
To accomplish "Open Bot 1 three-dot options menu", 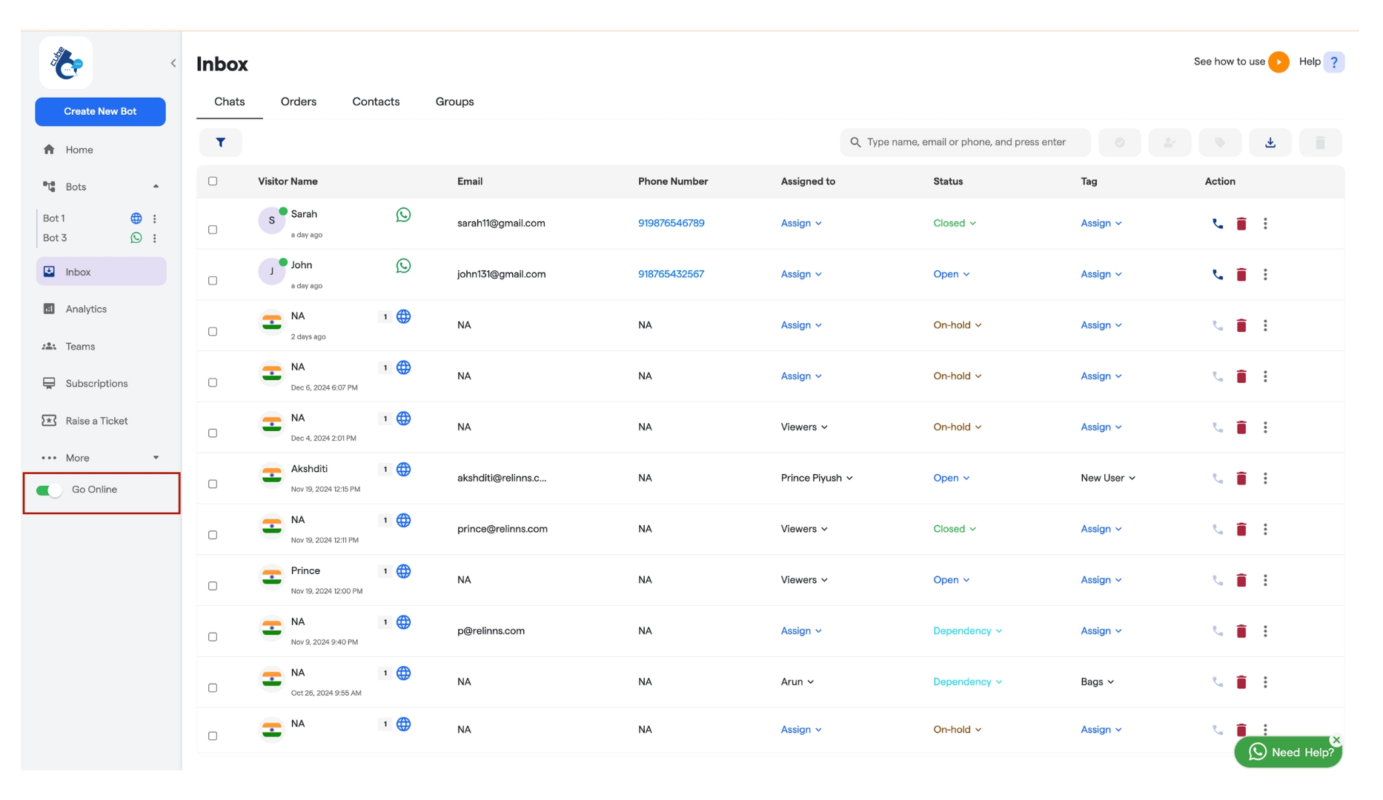I will [x=155, y=219].
